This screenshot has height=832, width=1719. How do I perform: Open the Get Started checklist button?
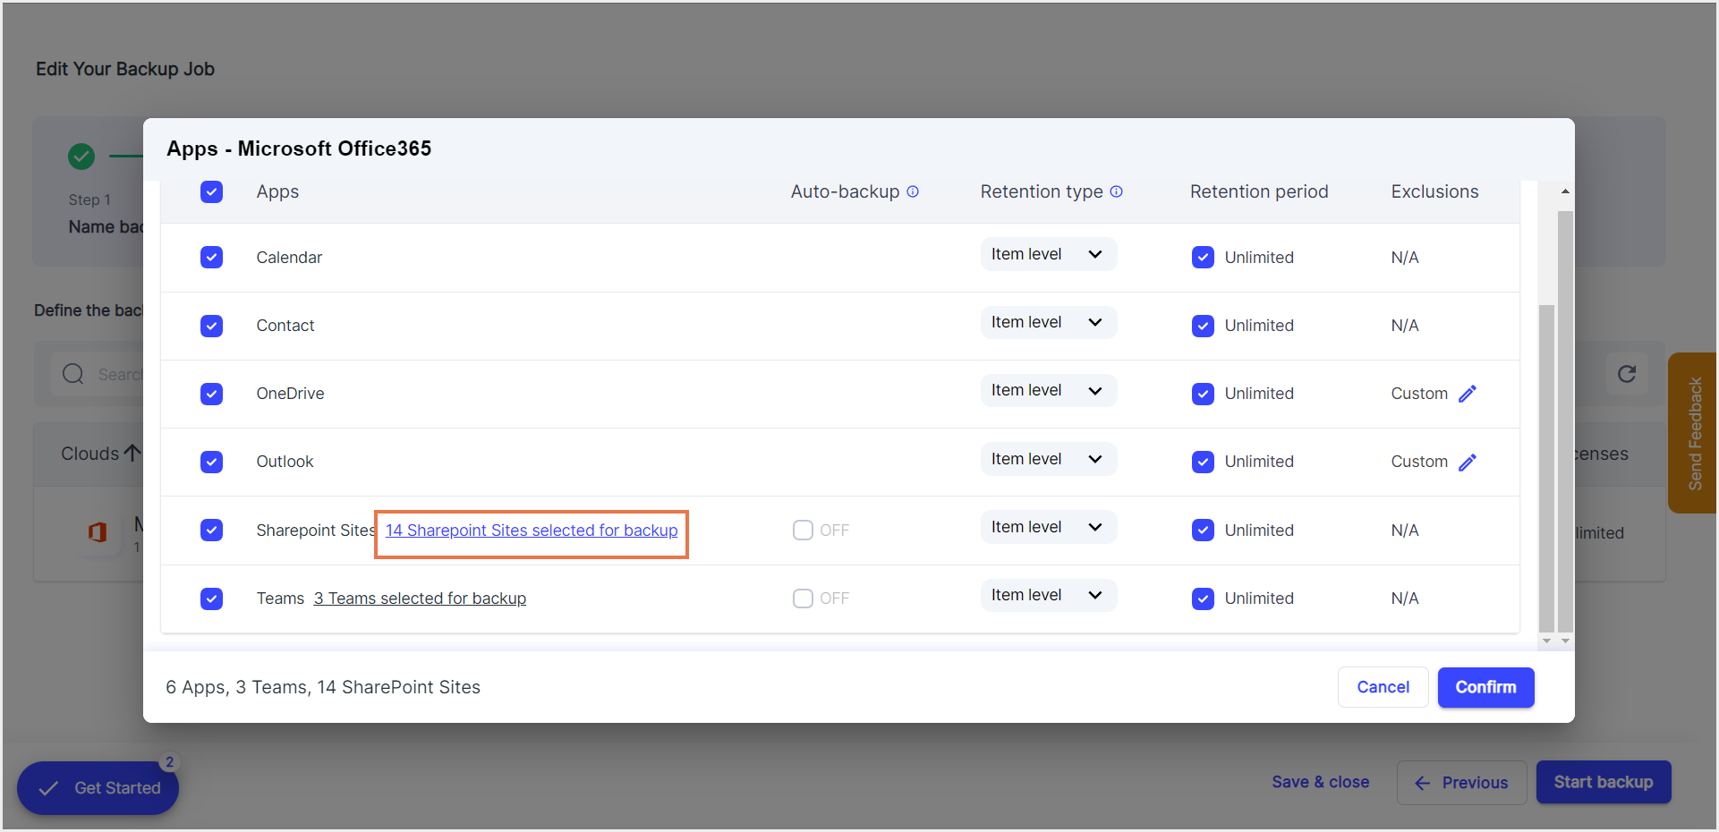coord(98,788)
